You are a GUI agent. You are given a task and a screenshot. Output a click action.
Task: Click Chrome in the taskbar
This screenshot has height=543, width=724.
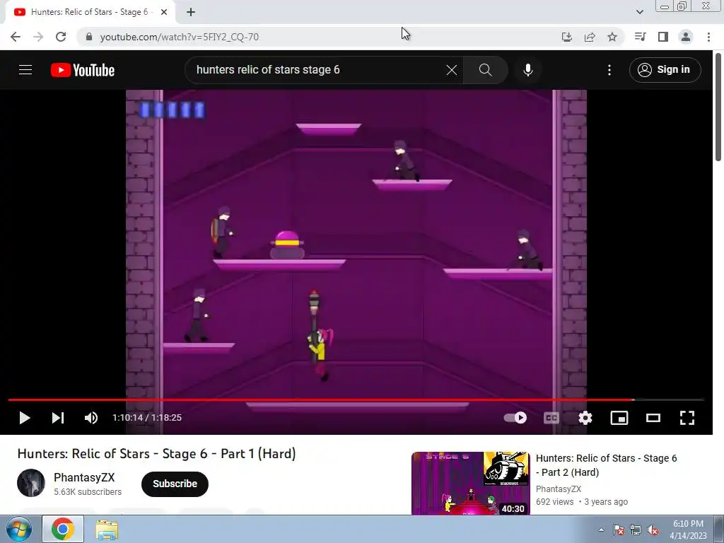point(63,529)
